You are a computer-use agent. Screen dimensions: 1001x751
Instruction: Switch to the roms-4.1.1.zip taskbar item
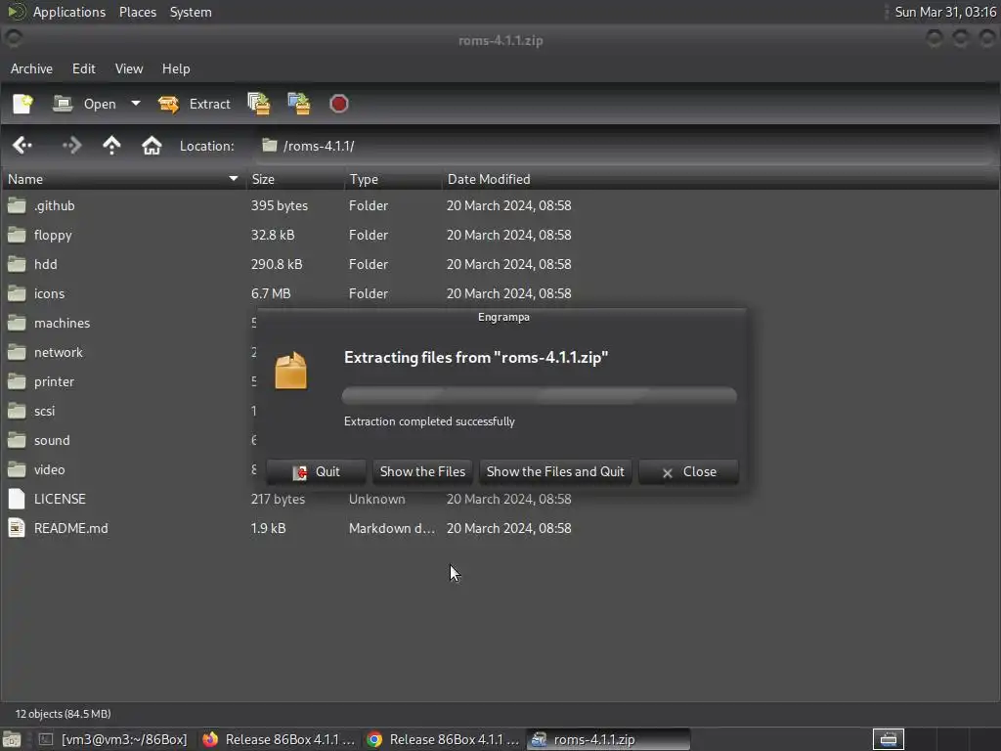pyautogui.click(x=608, y=739)
